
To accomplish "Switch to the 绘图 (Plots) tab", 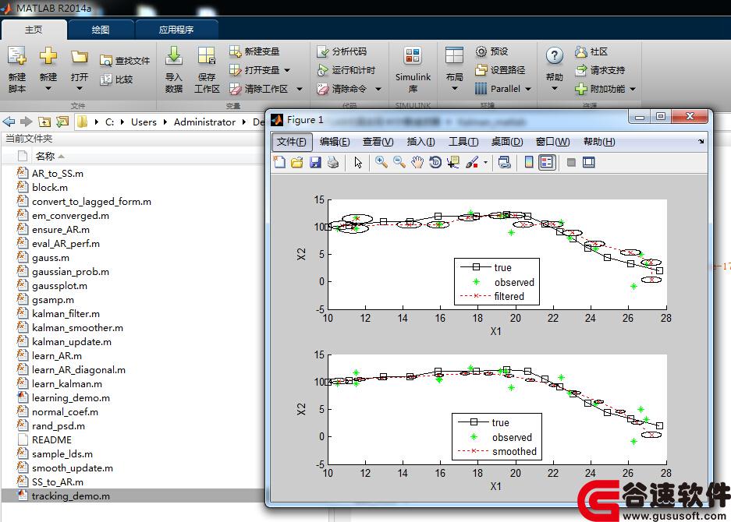I will click(x=100, y=30).
